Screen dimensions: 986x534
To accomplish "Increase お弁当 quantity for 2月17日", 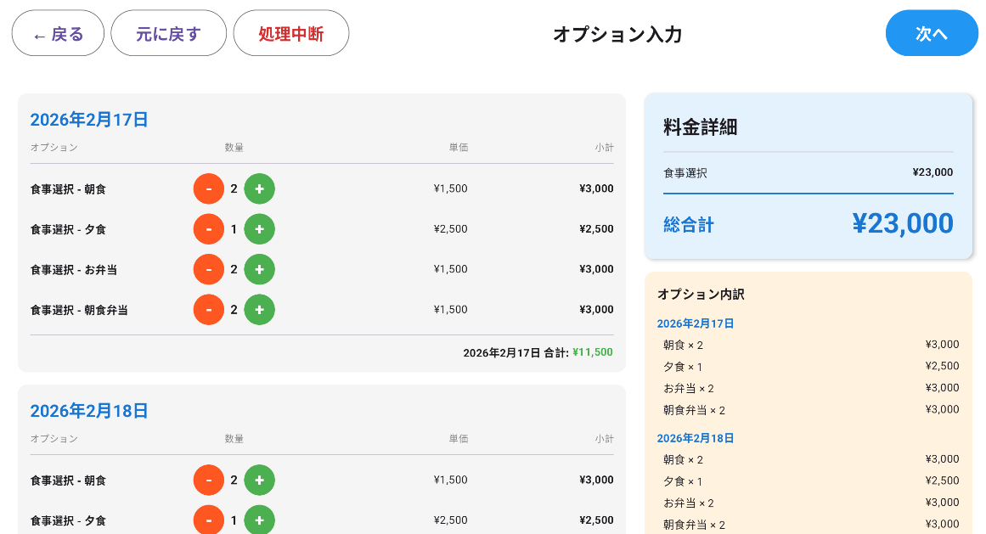I will [x=259, y=269].
